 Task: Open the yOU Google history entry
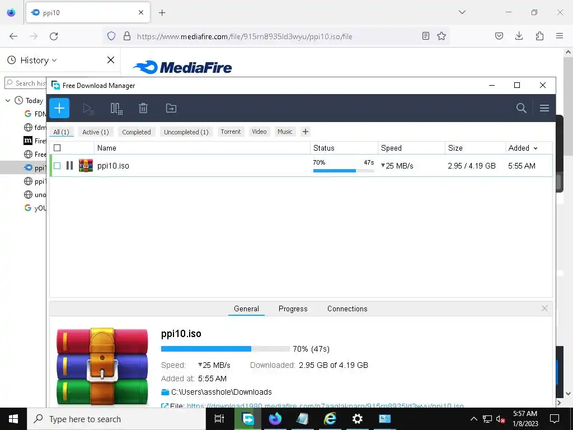click(x=35, y=208)
